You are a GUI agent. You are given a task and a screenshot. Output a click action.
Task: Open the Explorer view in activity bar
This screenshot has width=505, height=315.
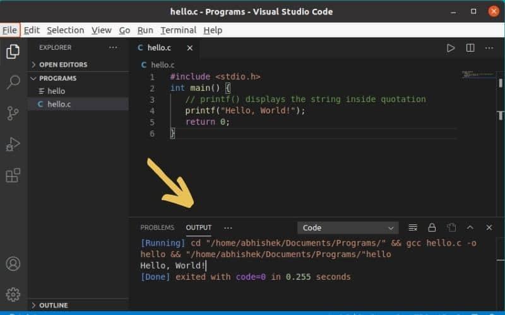(x=13, y=52)
